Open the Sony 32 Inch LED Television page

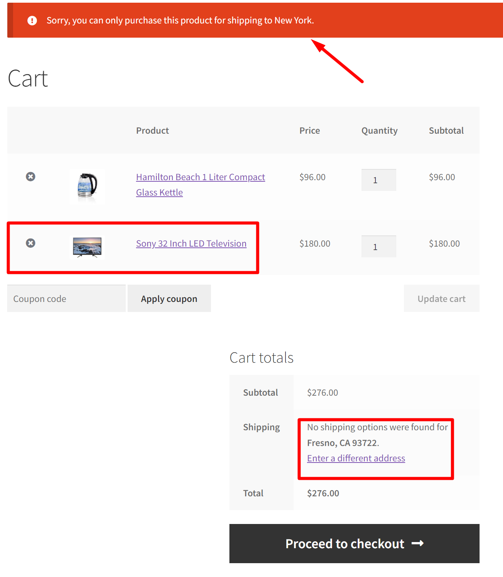click(x=191, y=243)
